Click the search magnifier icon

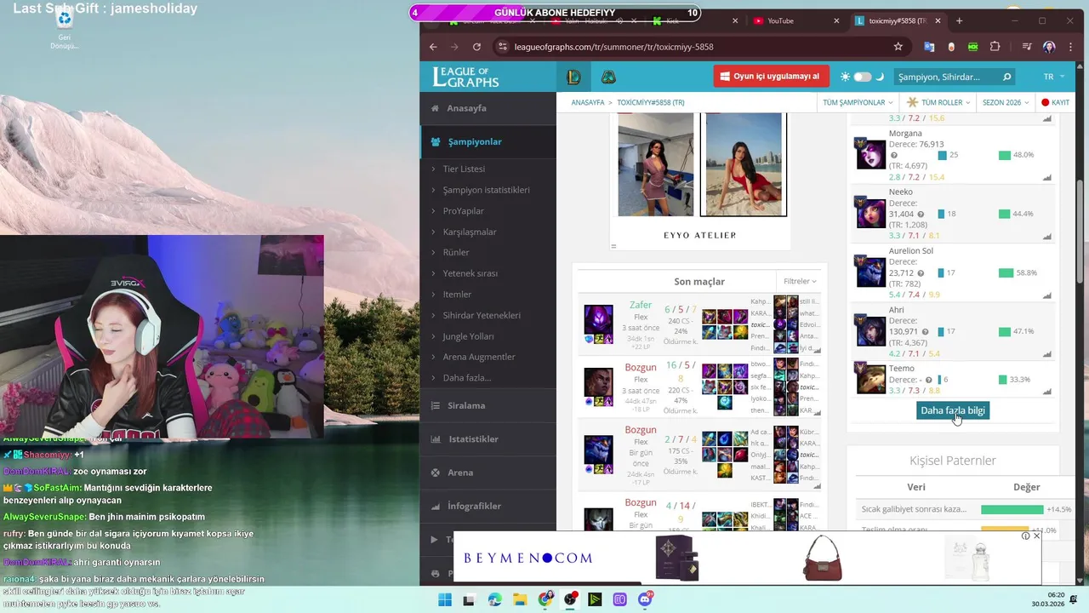click(x=1006, y=77)
